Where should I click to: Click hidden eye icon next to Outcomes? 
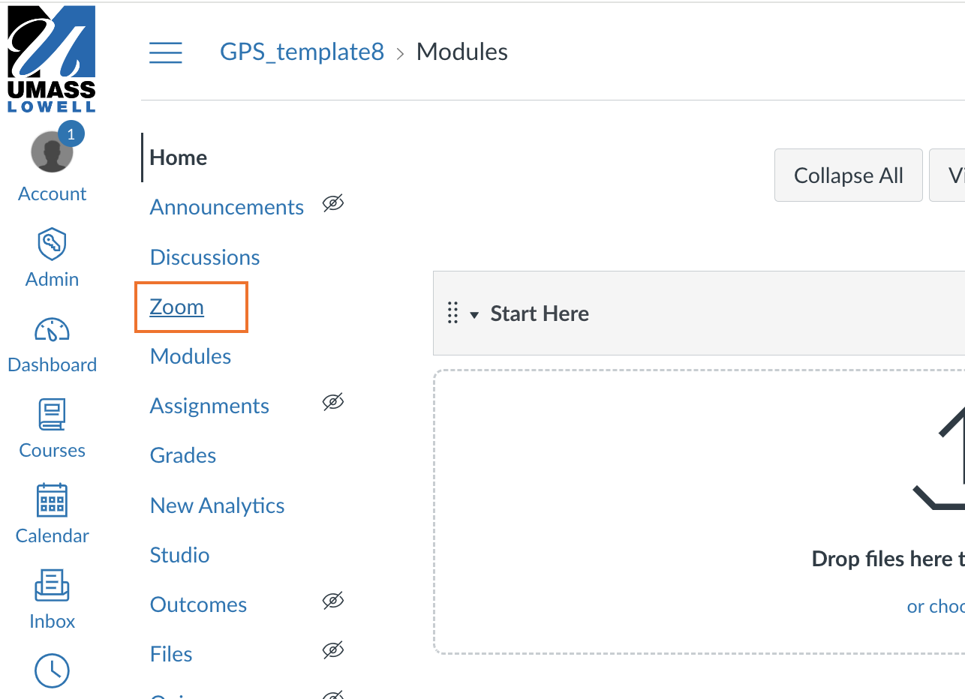click(333, 601)
